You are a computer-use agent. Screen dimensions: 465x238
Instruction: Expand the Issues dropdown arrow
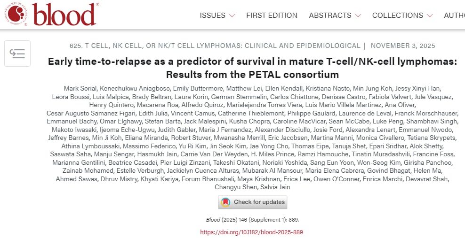232,15
